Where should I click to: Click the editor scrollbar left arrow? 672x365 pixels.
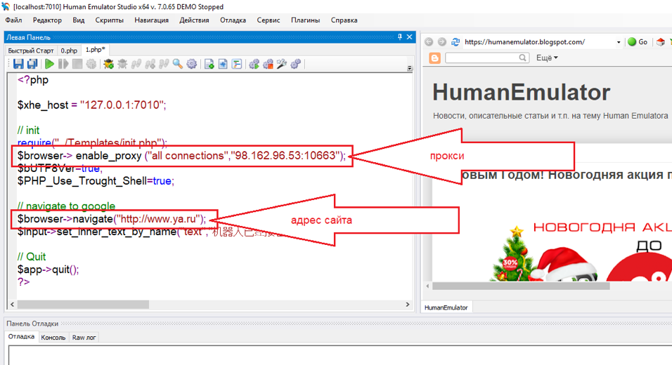(12, 304)
